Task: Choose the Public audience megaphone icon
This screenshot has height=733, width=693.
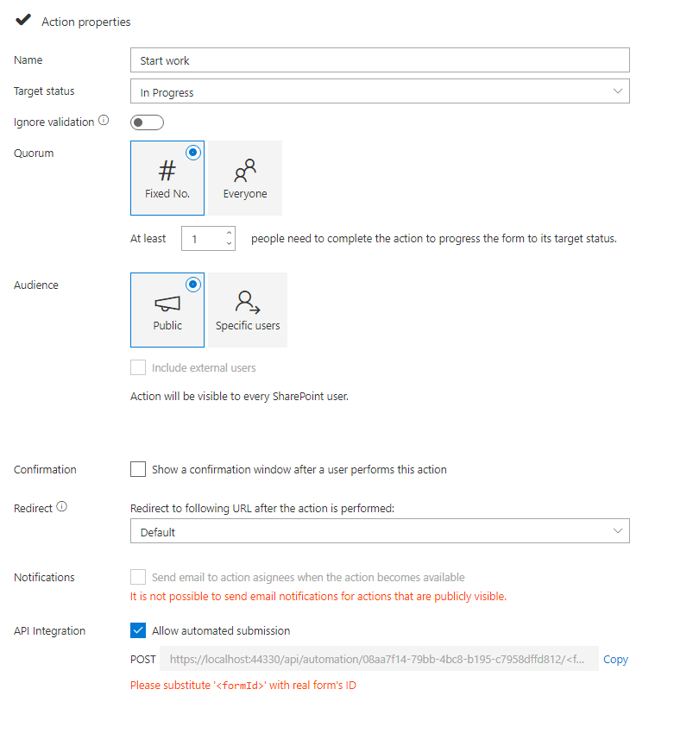Action: point(167,302)
